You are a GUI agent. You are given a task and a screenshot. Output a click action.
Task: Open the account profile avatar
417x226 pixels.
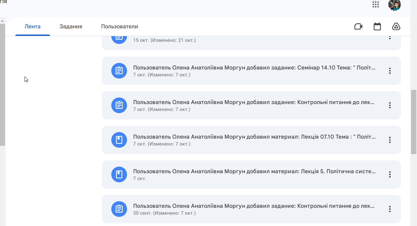tap(394, 5)
